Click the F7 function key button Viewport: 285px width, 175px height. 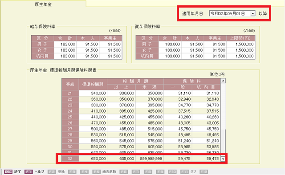(136, 172)
